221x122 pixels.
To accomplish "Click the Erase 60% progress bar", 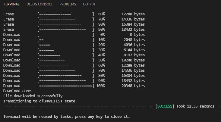I will click(66, 14).
